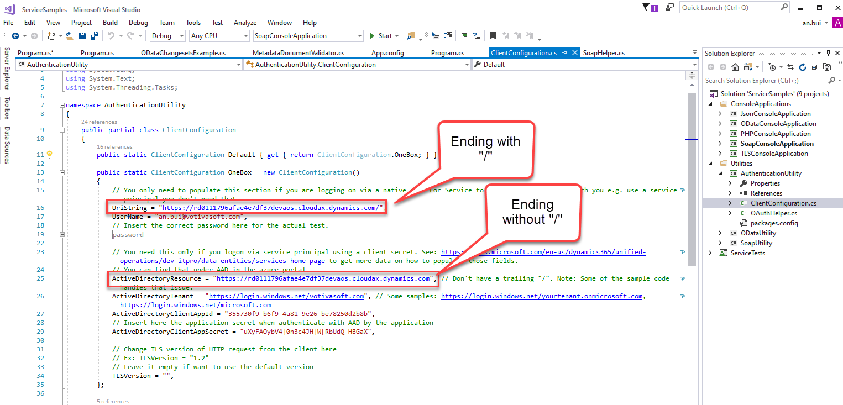Screen dimensions: 843x405
Task: Click the New Project toolbar icon
Action: [51, 36]
